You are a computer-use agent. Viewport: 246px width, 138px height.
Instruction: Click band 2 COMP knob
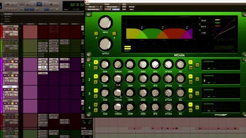pyautogui.click(x=130, y=79)
